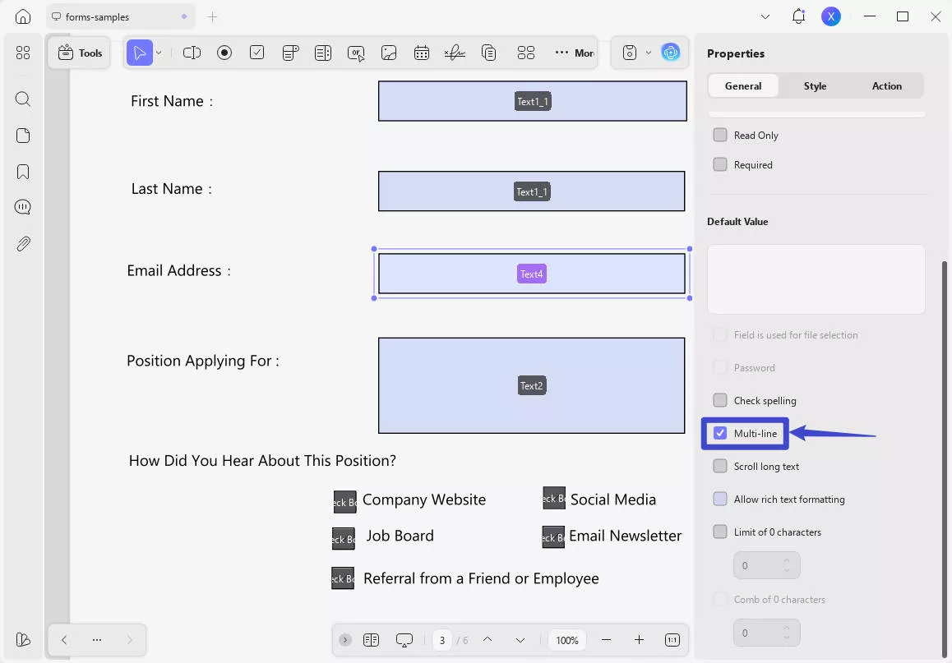
Task: Open the zoom percentage dropdown
Action: coord(566,639)
